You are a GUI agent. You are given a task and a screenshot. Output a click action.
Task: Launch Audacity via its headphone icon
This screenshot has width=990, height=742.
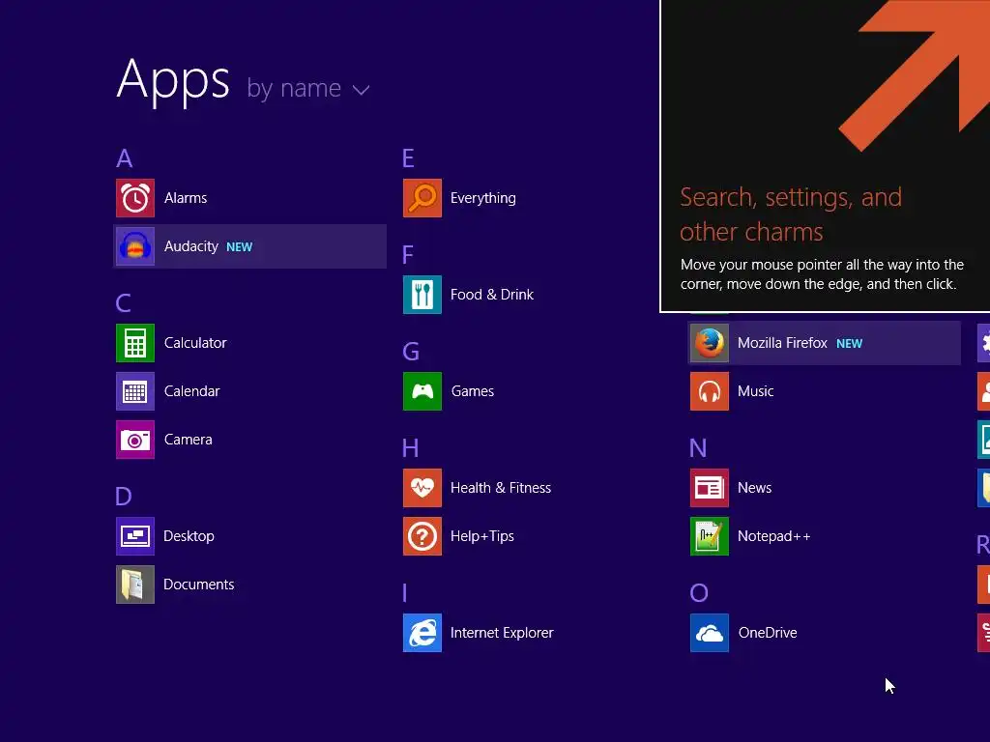click(x=135, y=246)
